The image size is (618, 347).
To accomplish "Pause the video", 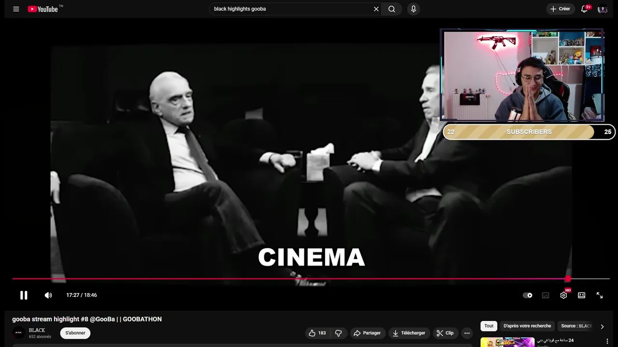I will coord(24,295).
